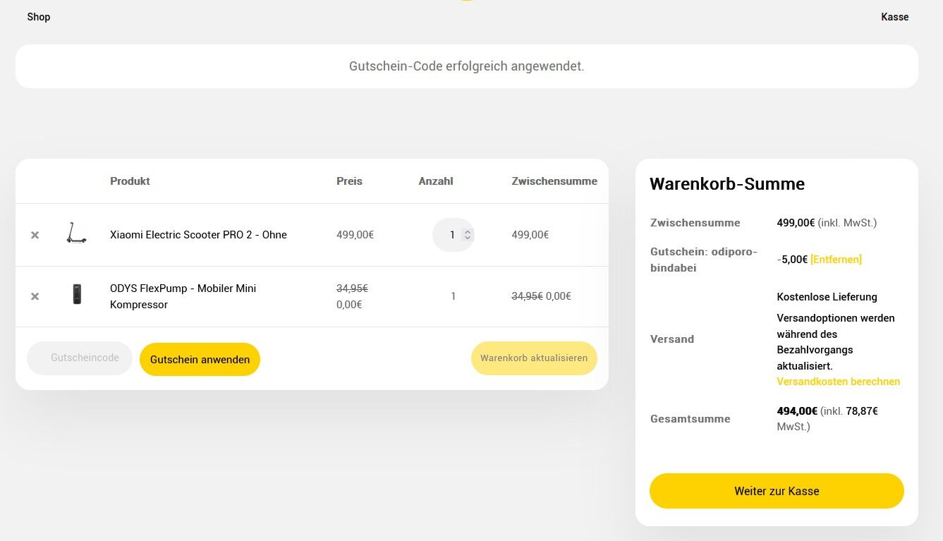
Task: Focus the Gutscheincode input field
Action: click(x=80, y=358)
